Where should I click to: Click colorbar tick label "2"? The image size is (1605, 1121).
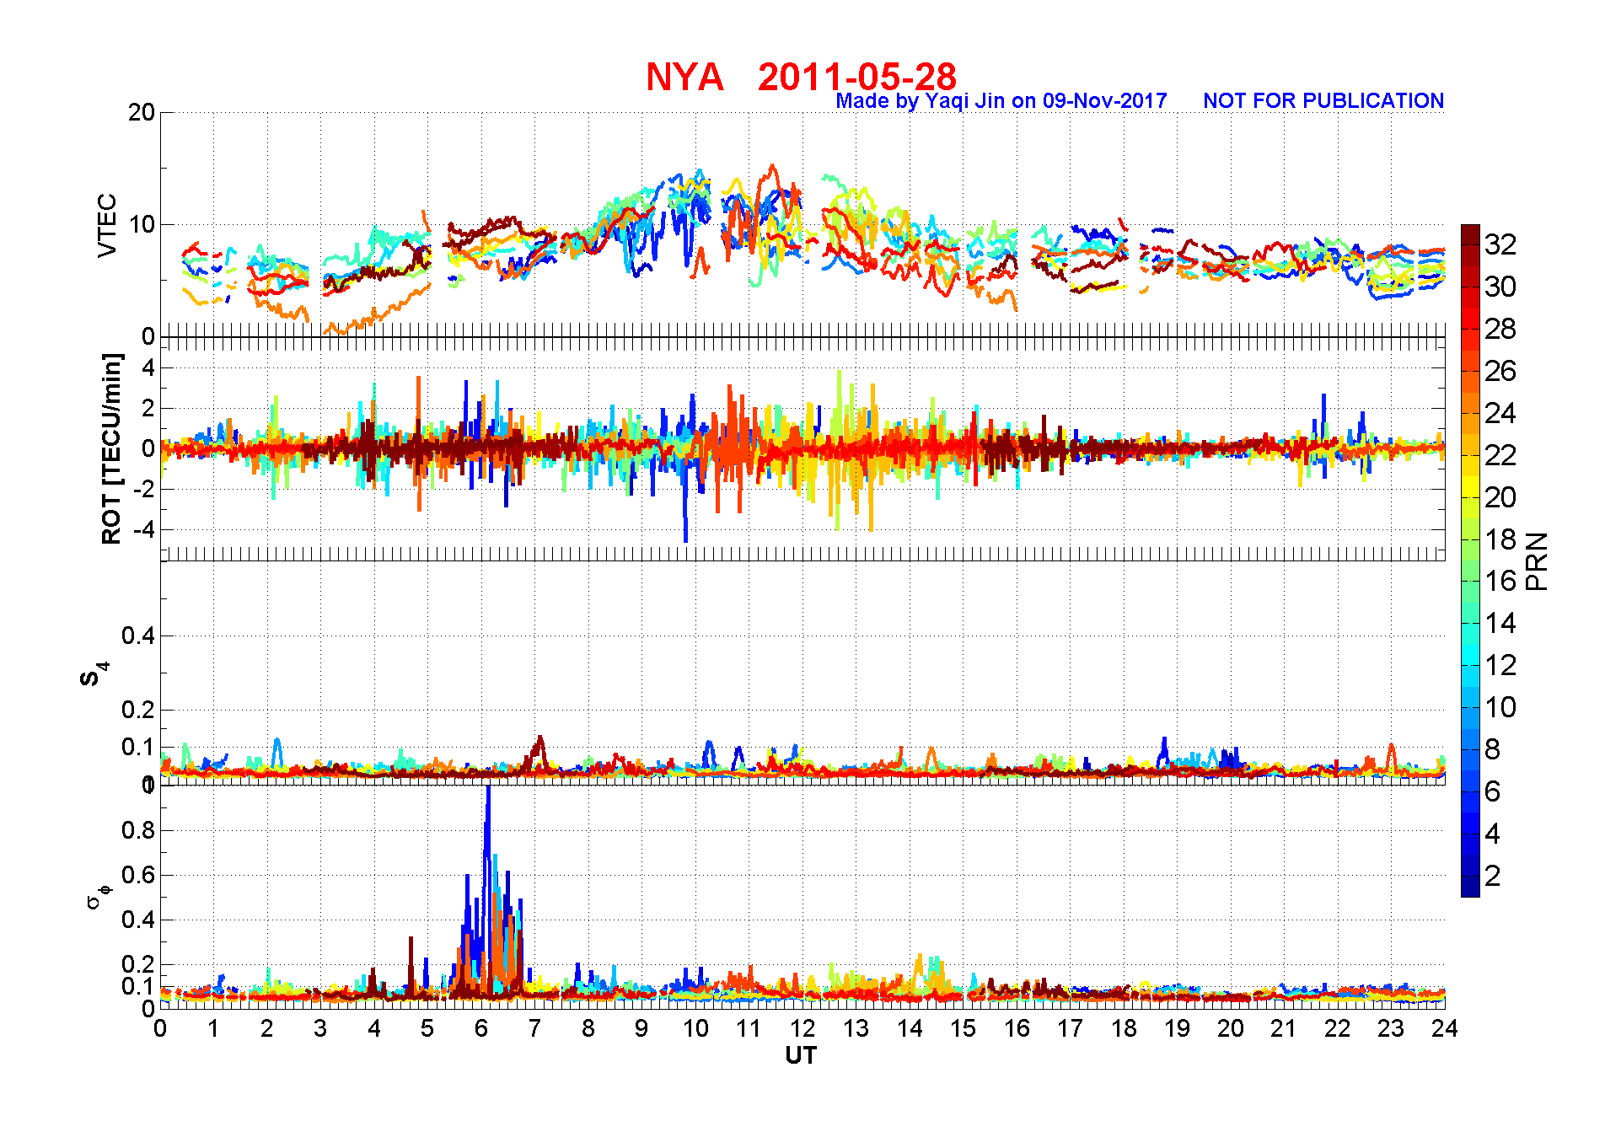tap(1492, 876)
